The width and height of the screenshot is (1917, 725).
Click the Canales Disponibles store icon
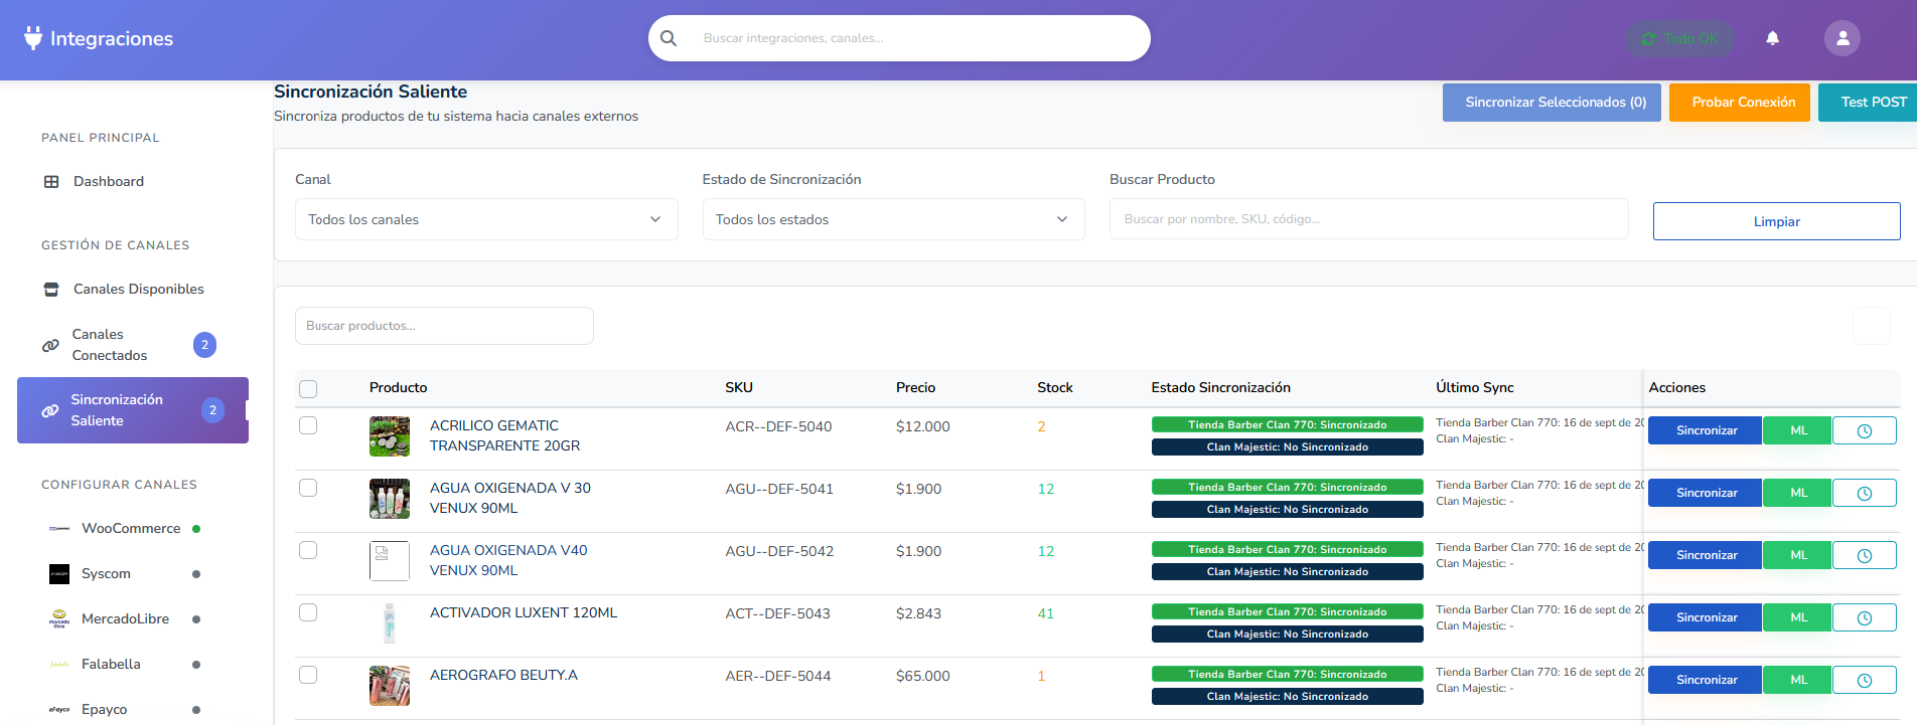(x=51, y=289)
